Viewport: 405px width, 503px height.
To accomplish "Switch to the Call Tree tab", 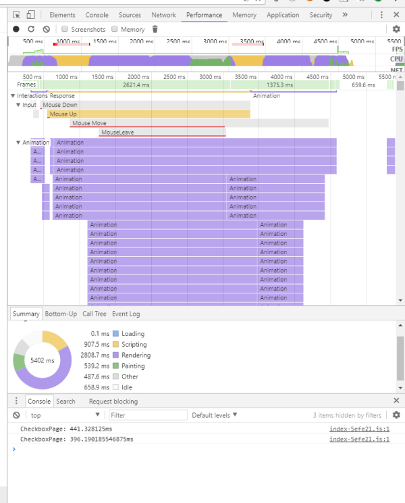I will click(94, 314).
